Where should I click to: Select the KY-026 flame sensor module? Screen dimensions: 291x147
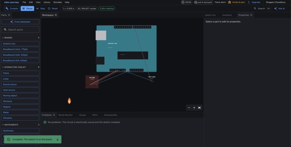point(92,82)
